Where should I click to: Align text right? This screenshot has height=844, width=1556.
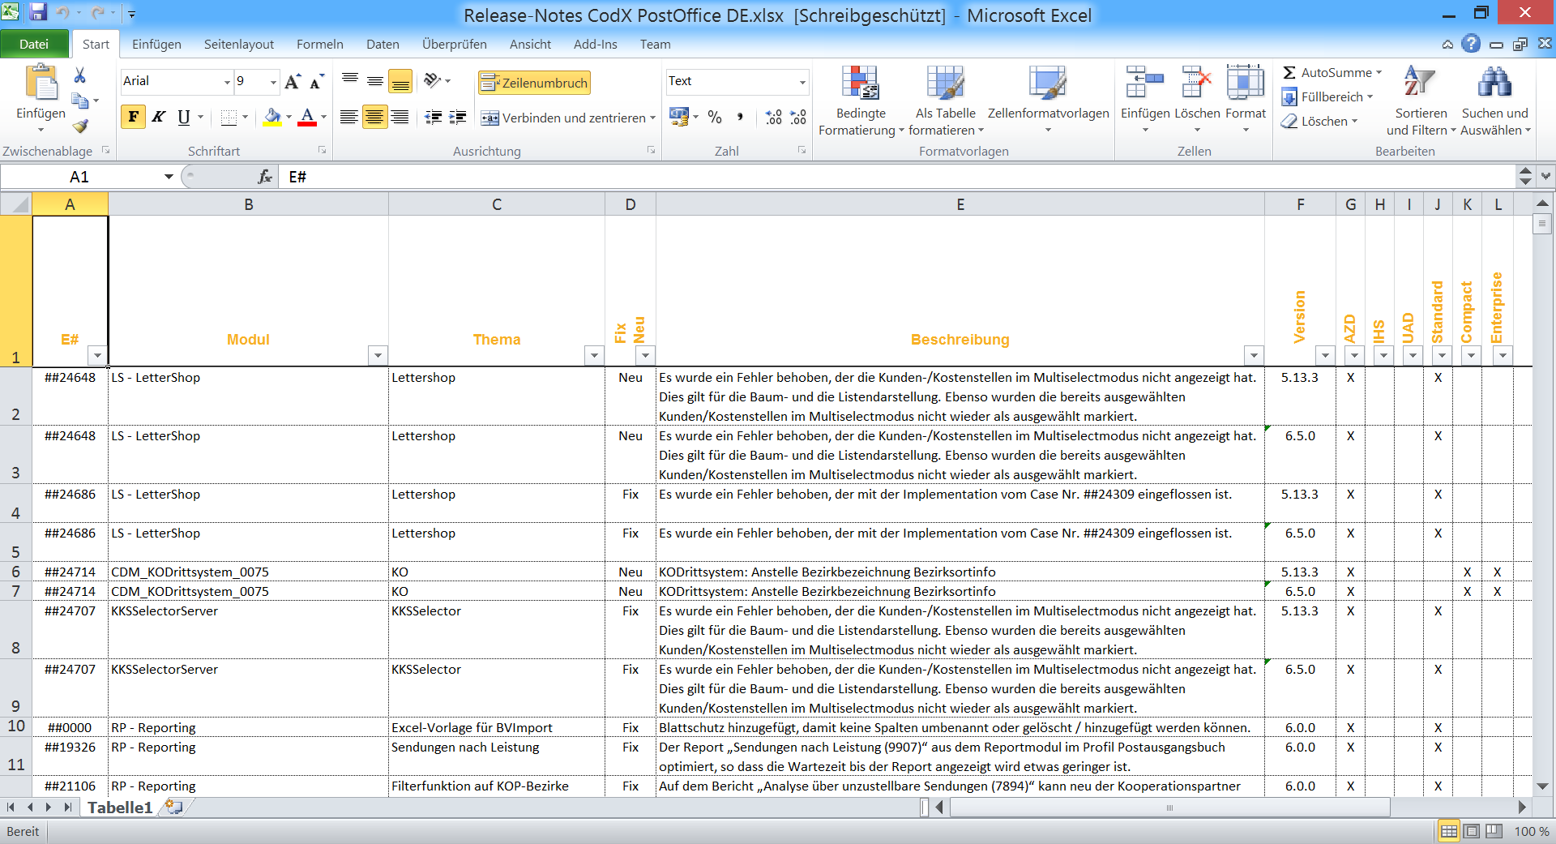400,118
